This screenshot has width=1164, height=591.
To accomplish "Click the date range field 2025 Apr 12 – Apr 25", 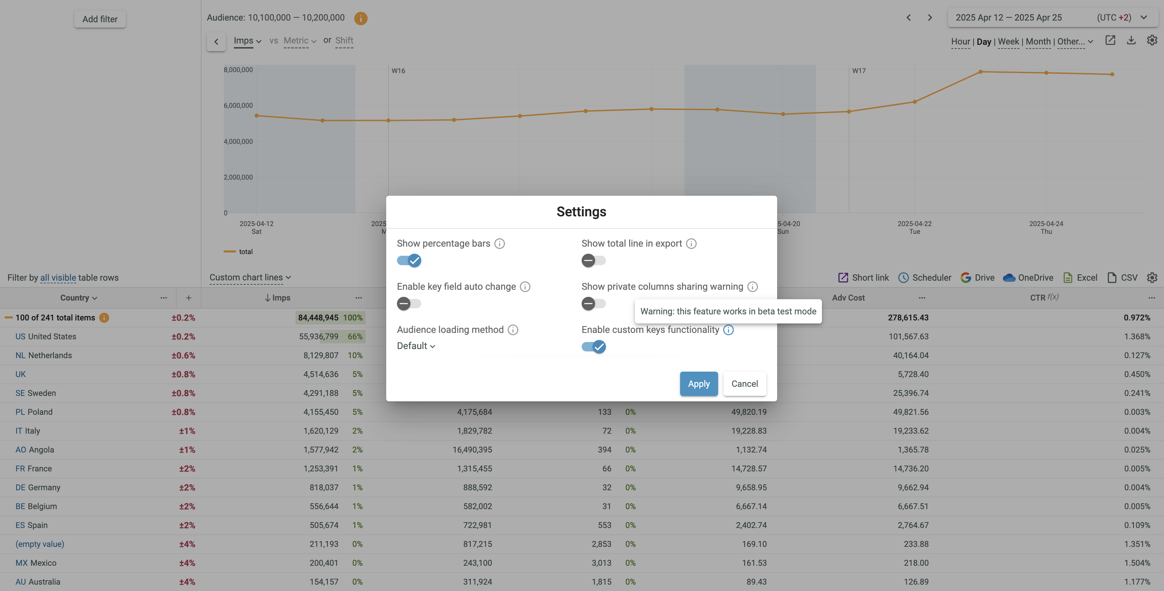I will [x=1009, y=18].
